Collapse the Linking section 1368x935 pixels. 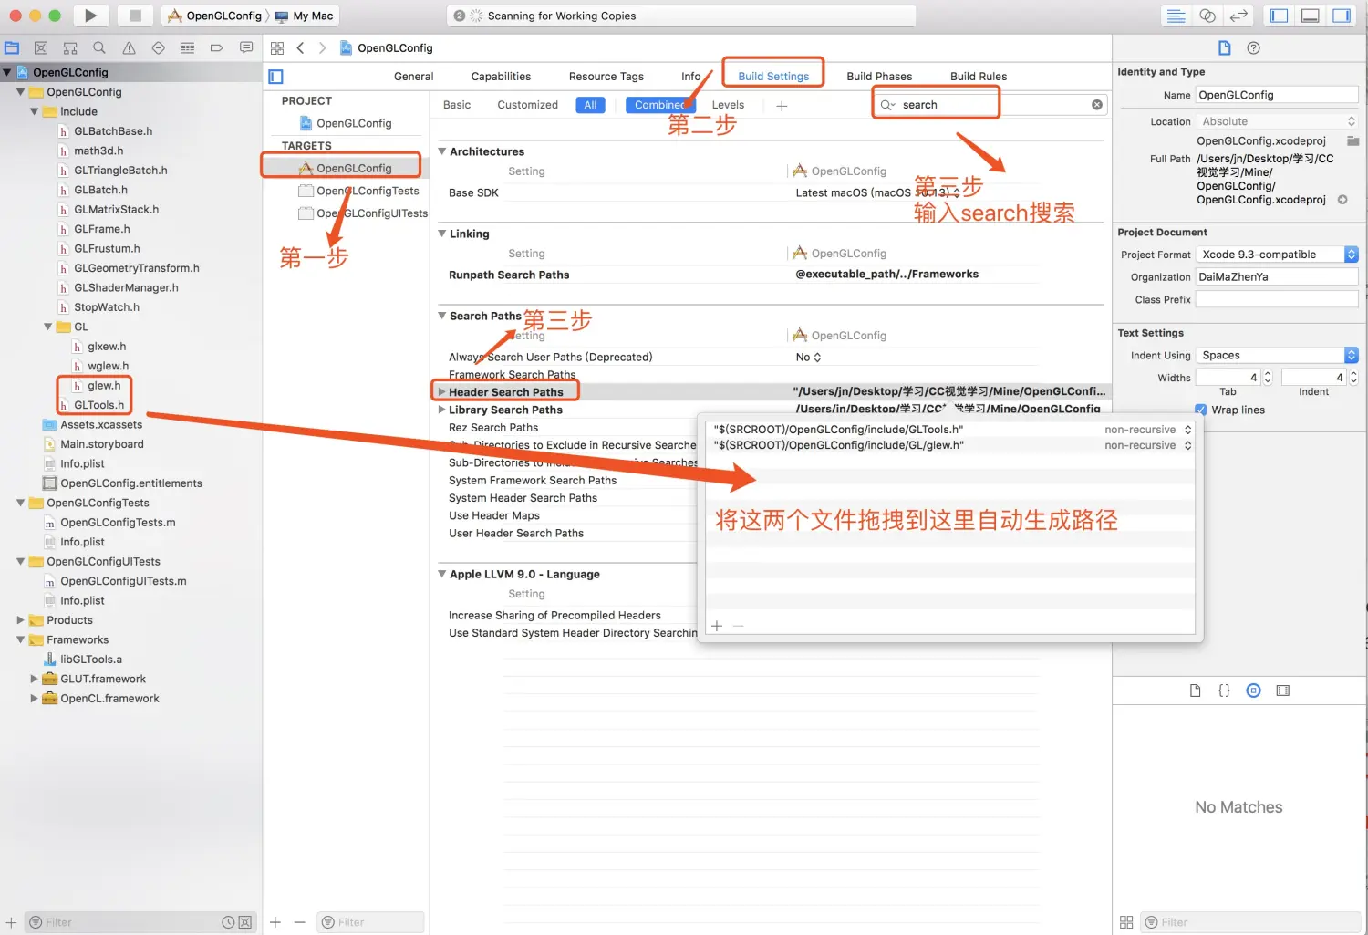click(442, 234)
